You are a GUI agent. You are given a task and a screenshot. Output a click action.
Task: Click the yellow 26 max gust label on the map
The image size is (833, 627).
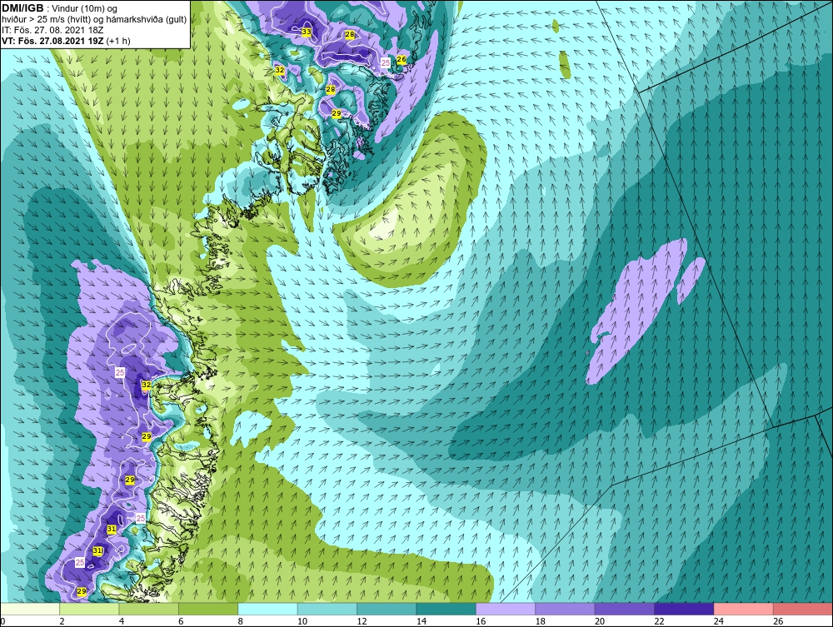click(x=402, y=59)
